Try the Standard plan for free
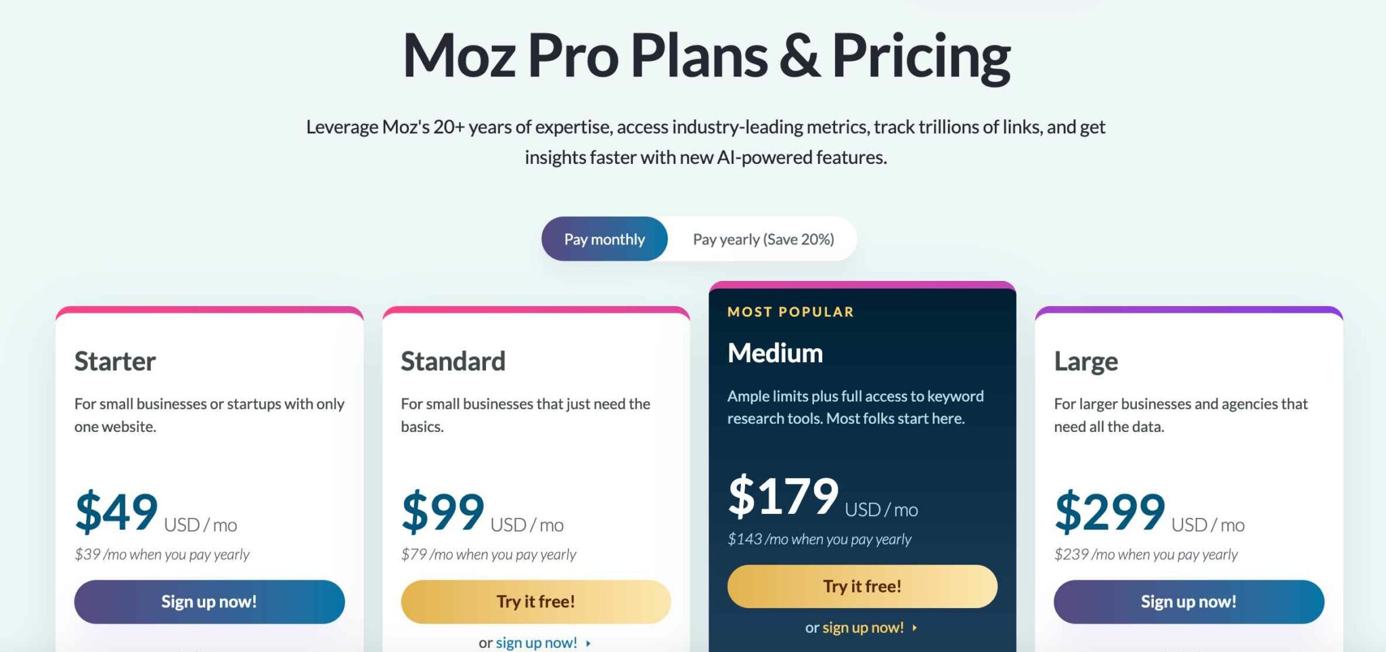 click(535, 601)
